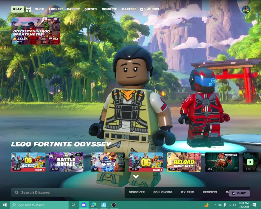
Task: Open Task View on the taskbar
Action: tap(73, 205)
